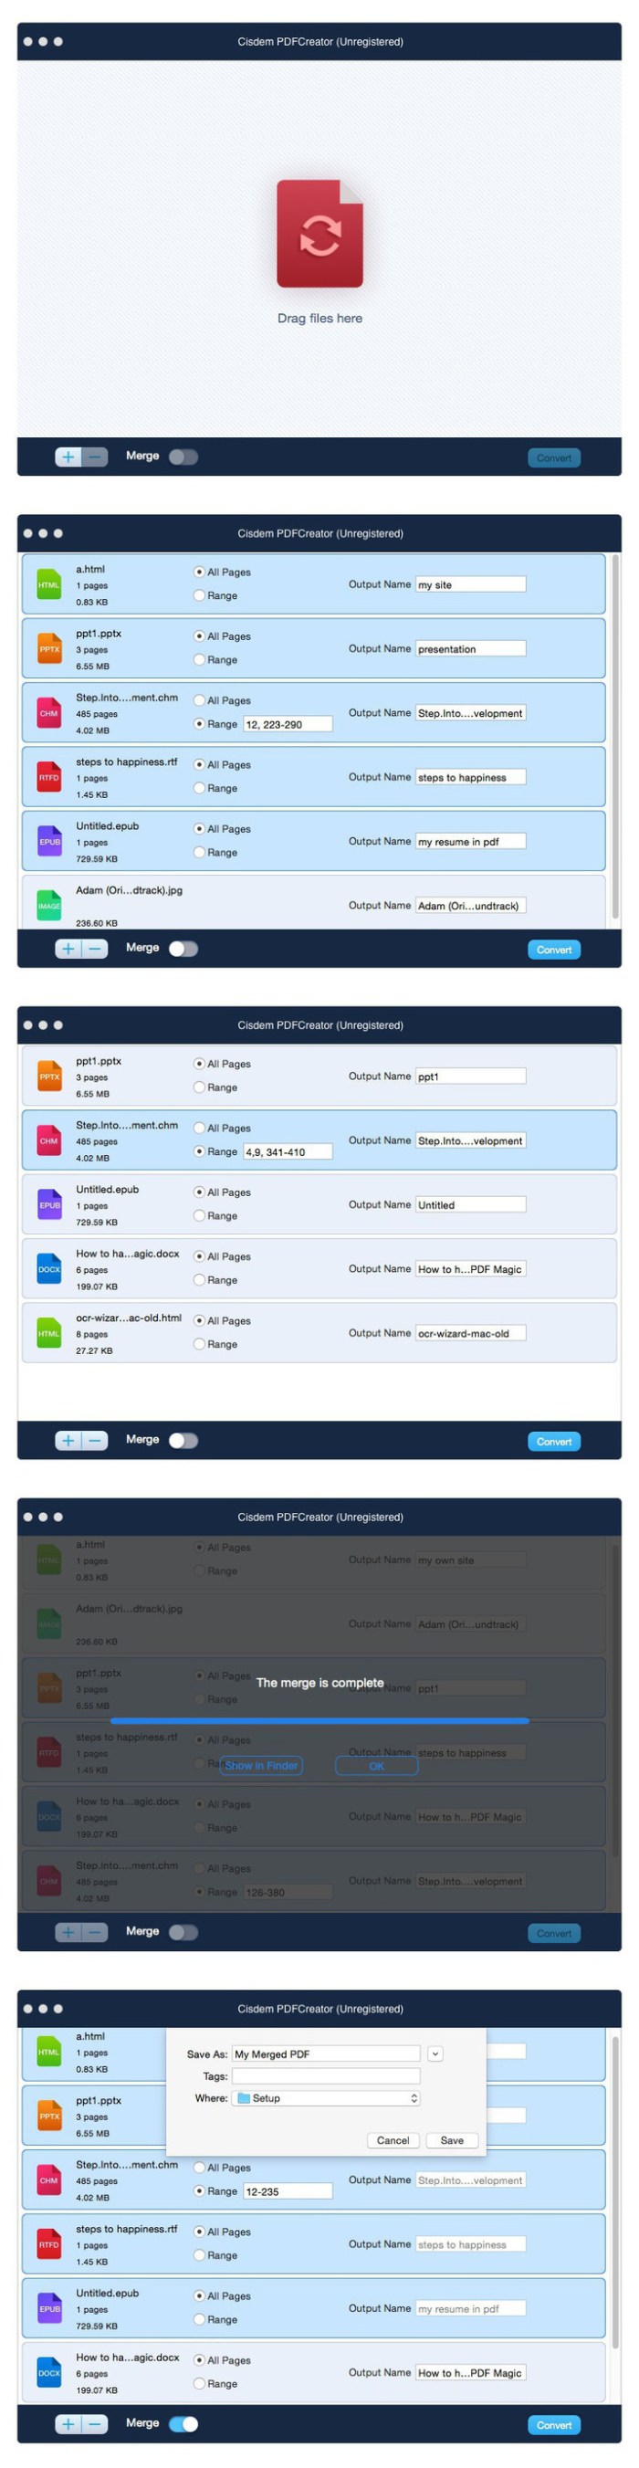Click the range field containing 12, 223-290
The width and height of the screenshot is (639, 2468).
click(x=288, y=724)
